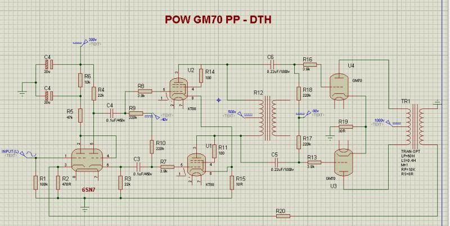
Task: Select resistor R2 470R
Action: click(58, 182)
